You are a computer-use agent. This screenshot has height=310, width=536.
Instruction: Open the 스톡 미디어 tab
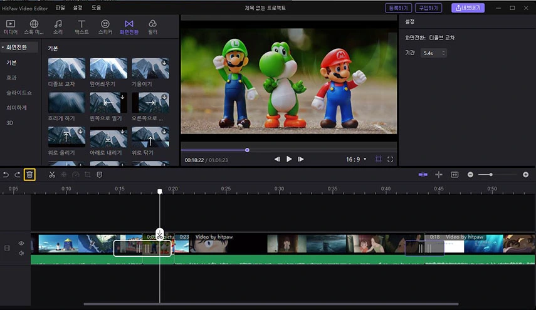click(34, 27)
